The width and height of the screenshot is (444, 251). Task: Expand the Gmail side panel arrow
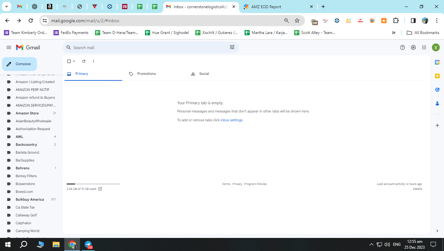point(437,231)
